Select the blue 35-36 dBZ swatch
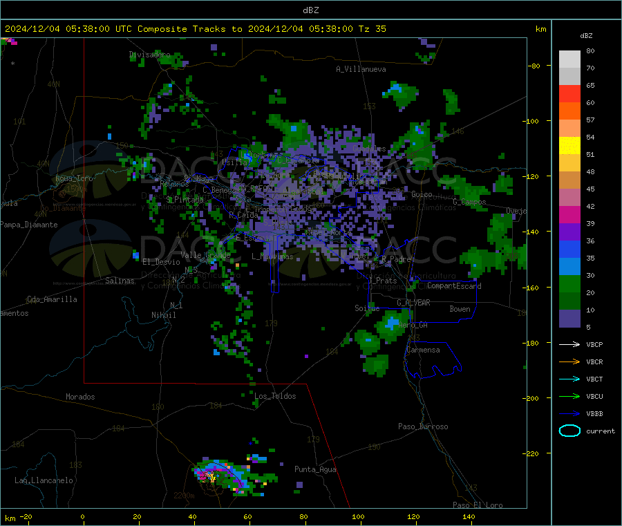The height and width of the screenshot is (526, 622). click(569, 249)
